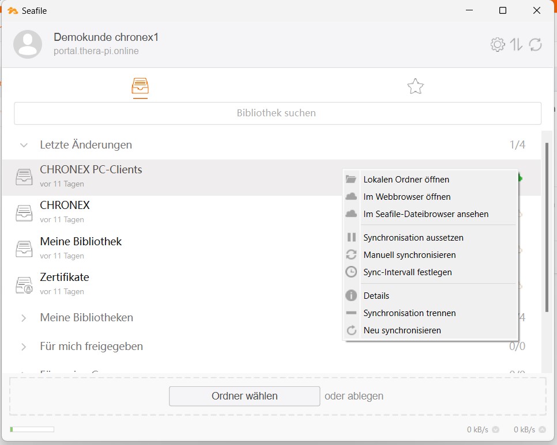Collapse the Letzte Änderungen section
Screen dimensions: 557x445
pyautogui.click(x=24, y=145)
